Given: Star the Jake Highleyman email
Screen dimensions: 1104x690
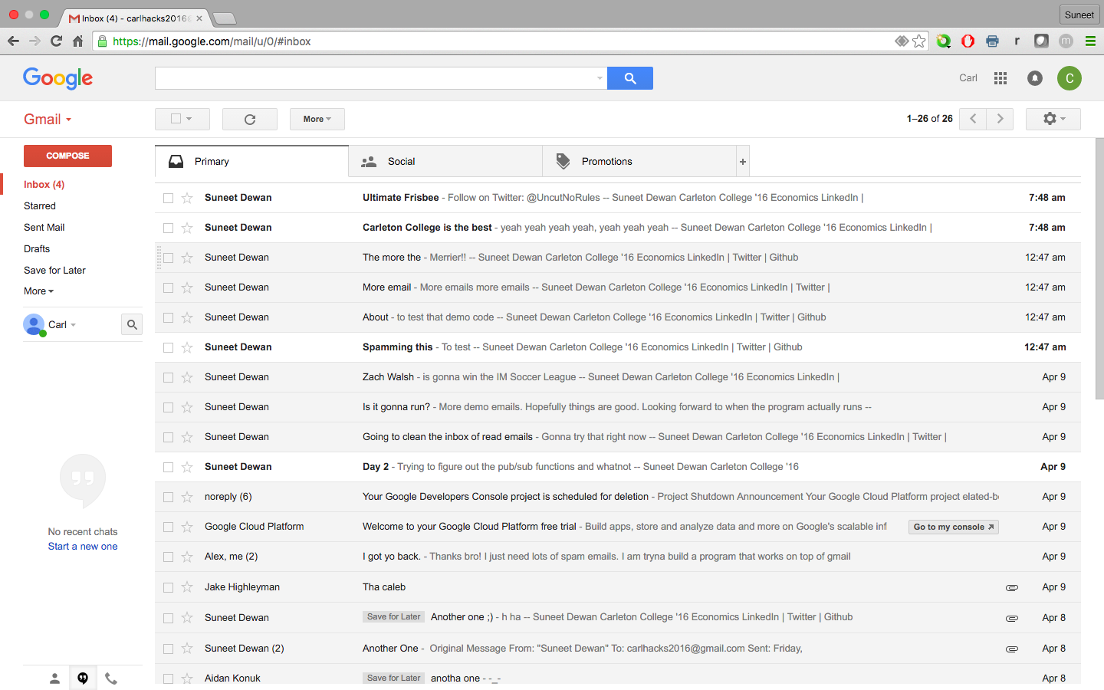Looking at the screenshot, I should coord(187,587).
